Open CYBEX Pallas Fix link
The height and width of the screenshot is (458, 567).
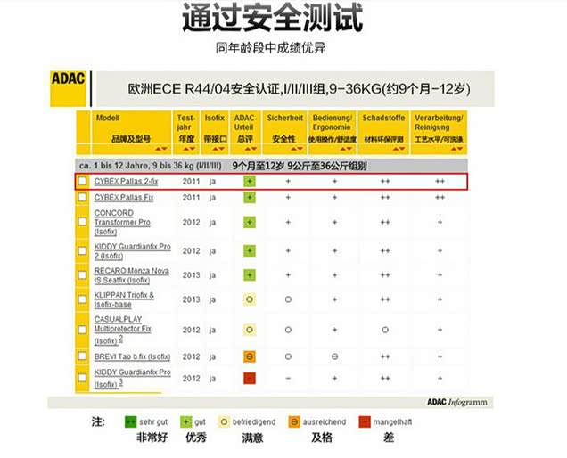(124, 198)
